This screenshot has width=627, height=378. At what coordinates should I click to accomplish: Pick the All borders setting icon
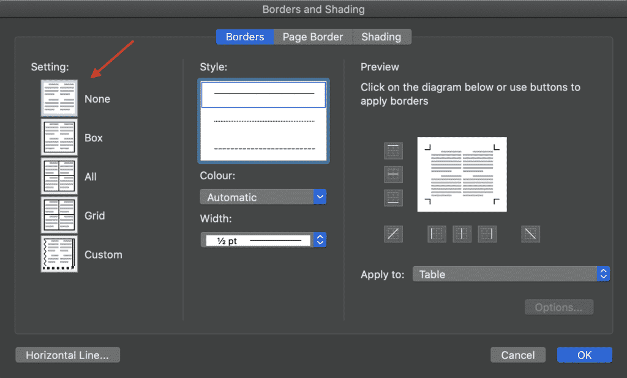click(59, 177)
